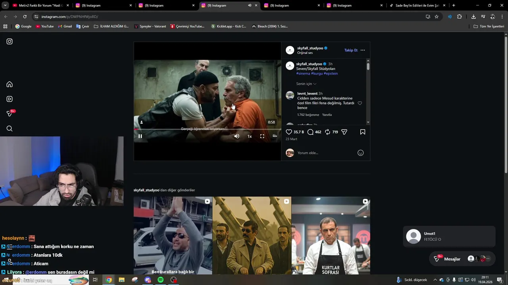508x285 pixels.
Task: Repost using the 719 repost icon
Action: pos(327,132)
